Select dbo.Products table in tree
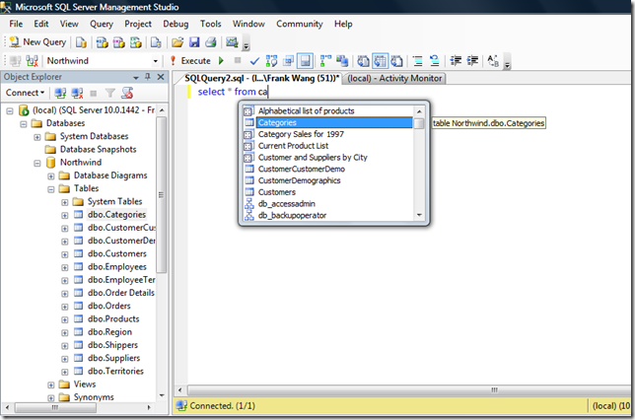The width and height of the screenshot is (635, 420). (x=113, y=319)
